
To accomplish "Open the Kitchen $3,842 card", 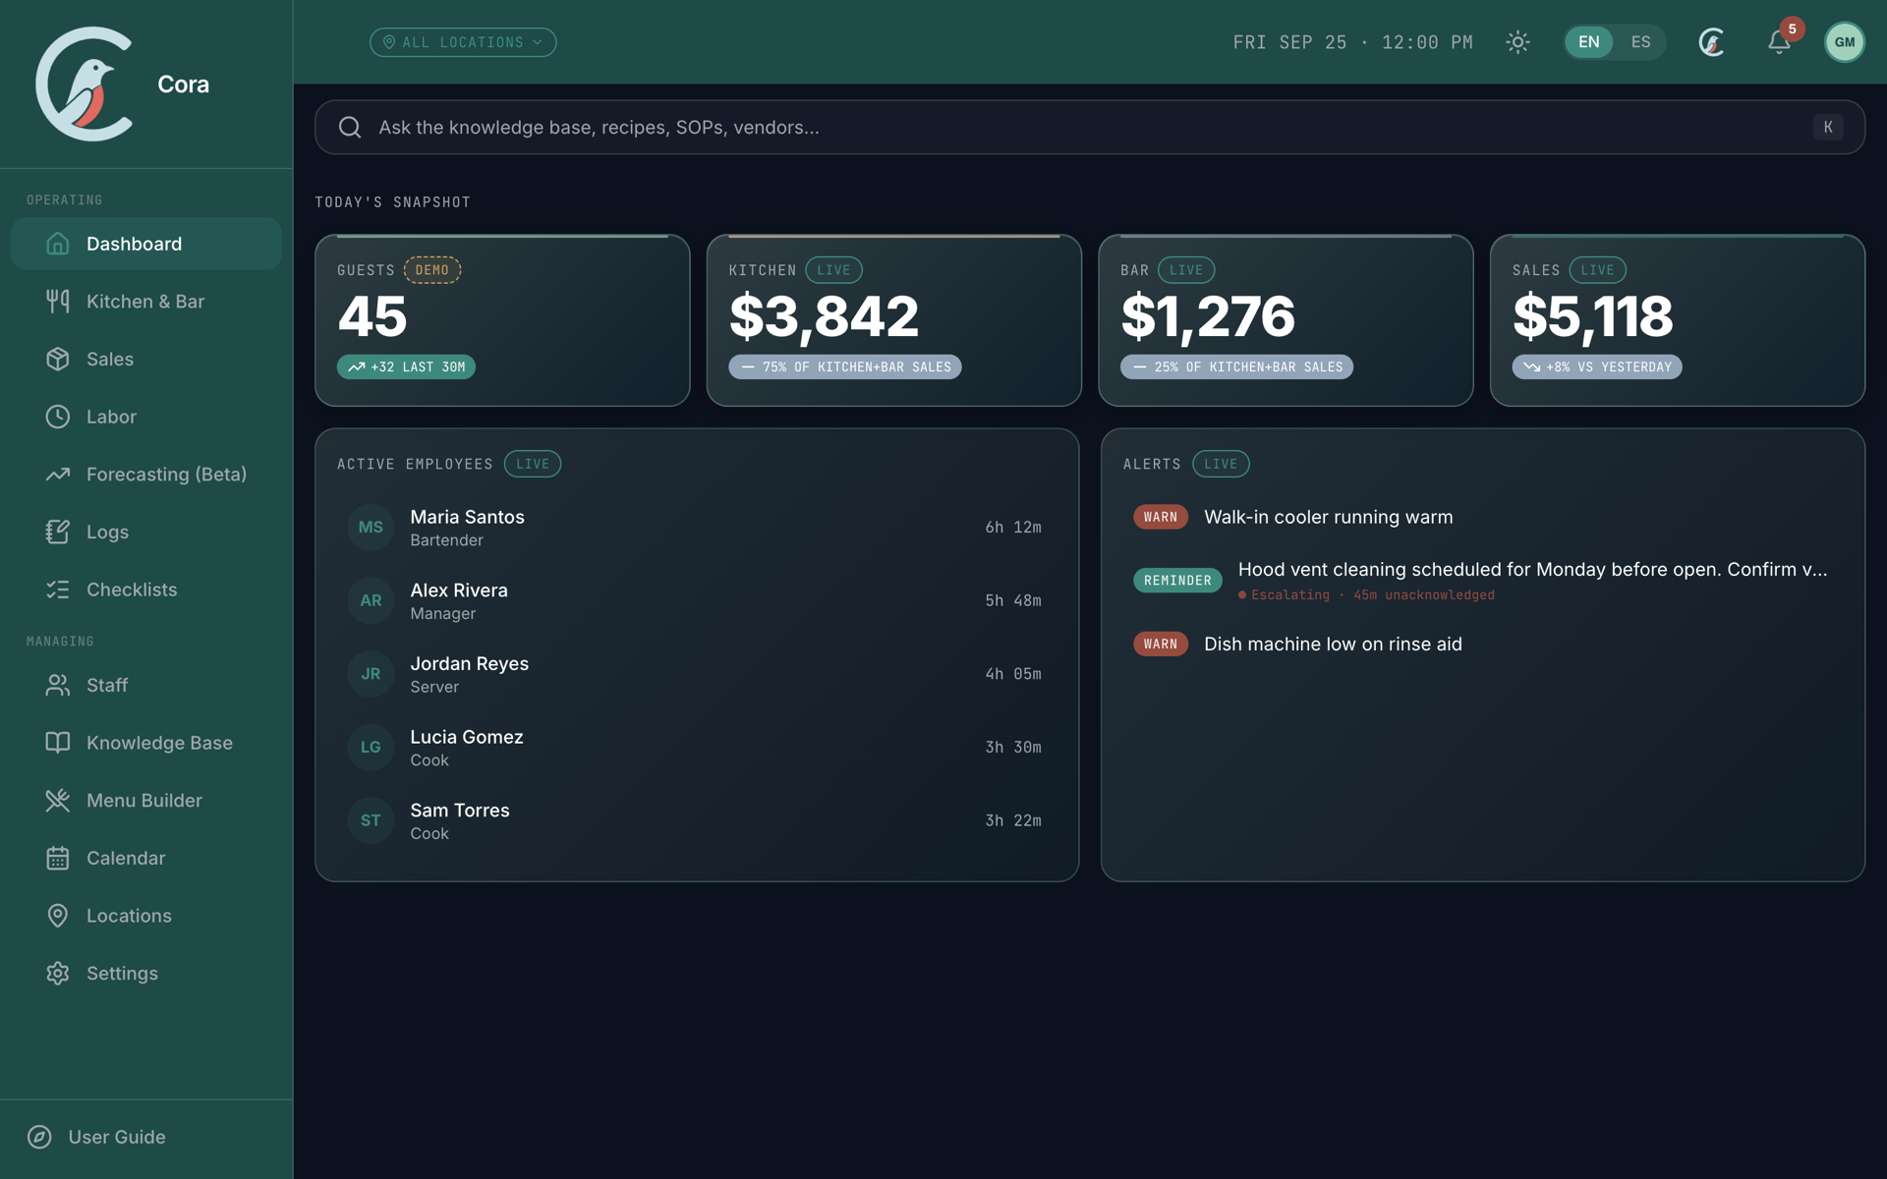I will click(893, 320).
